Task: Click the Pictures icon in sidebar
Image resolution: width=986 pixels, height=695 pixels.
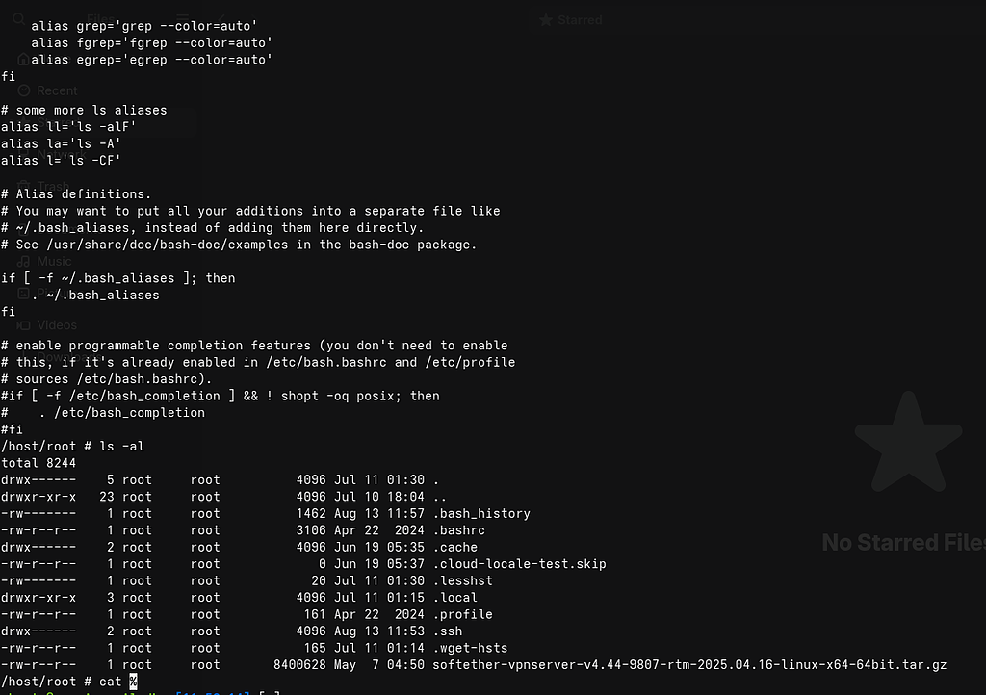Action: [24, 293]
